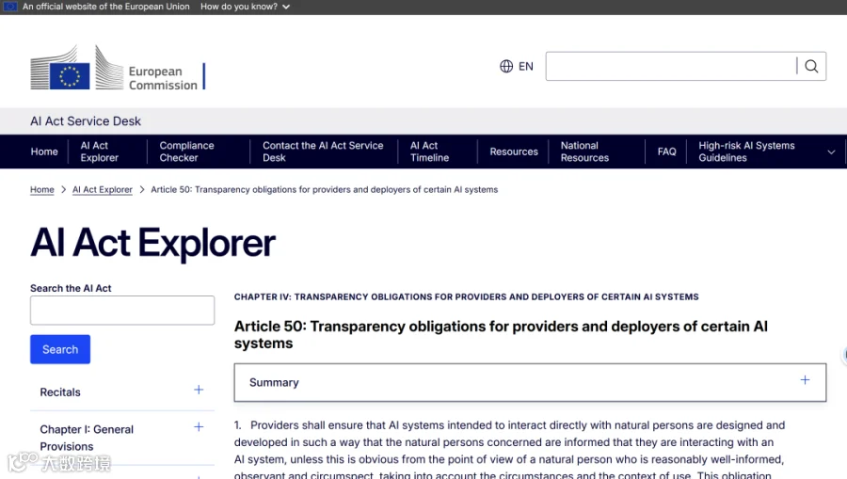The image size is (847, 479).
Task: Focus the site-wide search field
Action: [x=671, y=67]
